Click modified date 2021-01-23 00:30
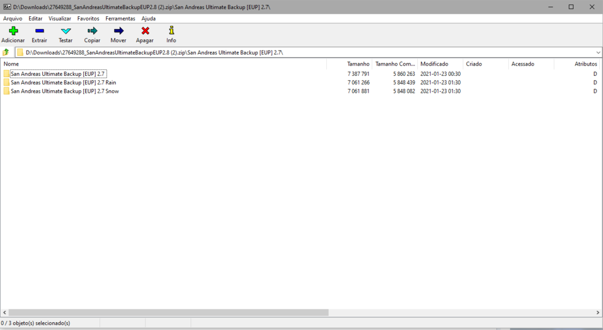 [440, 73]
